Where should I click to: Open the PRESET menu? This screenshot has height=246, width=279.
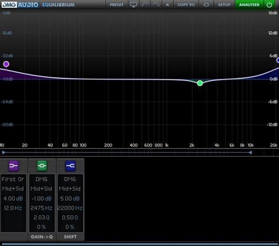click(117, 5)
